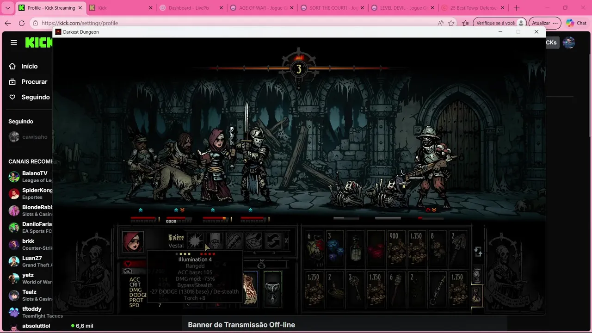Click the round counter torch emblem

pyautogui.click(x=299, y=69)
